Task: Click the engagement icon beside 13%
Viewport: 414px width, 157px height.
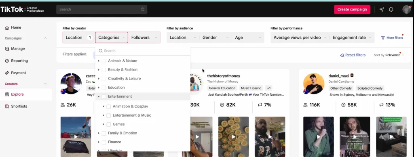Action: (x=381, y=105)
